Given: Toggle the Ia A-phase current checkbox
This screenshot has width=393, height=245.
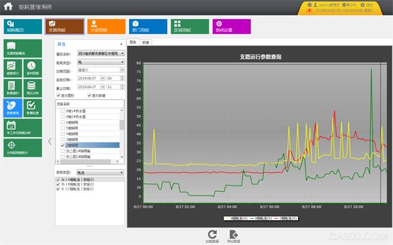Looking at the screenshot, I should 58,180.
